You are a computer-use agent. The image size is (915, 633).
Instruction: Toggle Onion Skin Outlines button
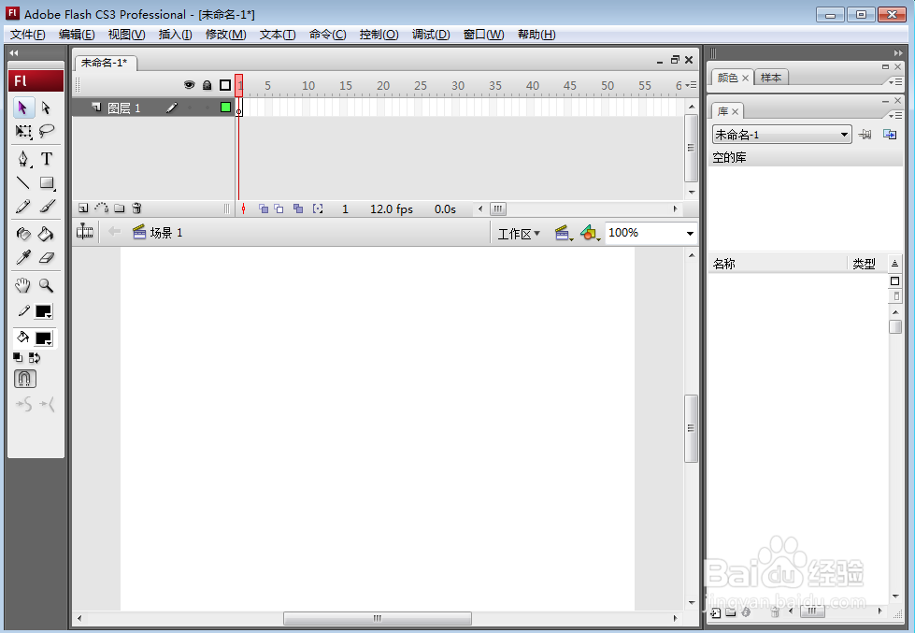coord(279,209)
